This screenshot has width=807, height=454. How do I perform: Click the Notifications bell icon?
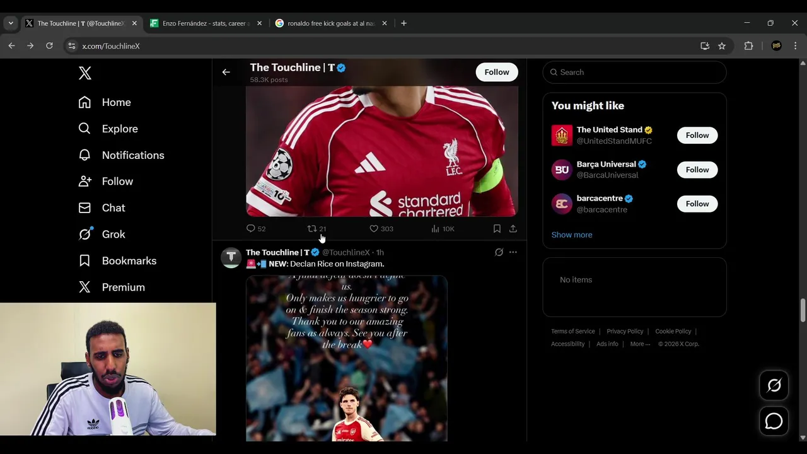[x=85, y=155]
